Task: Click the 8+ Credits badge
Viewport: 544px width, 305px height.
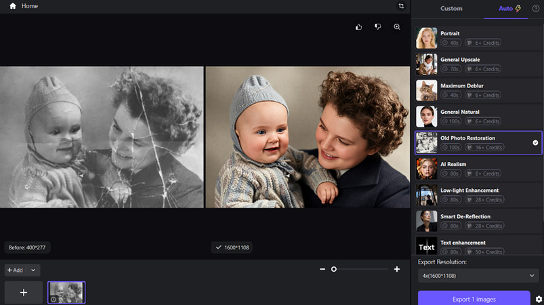Action: (x=483, y=174)
